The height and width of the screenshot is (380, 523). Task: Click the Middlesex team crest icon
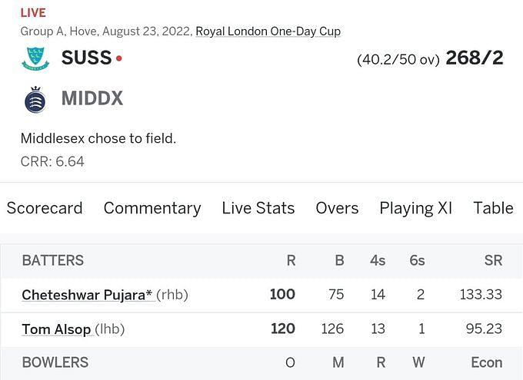click(35, 99)
